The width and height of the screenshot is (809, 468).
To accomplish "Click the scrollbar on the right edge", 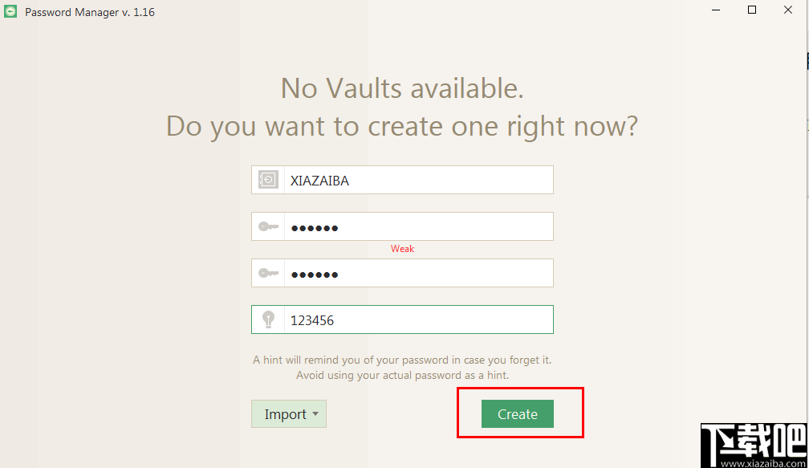I will click(x=806, y=60).
